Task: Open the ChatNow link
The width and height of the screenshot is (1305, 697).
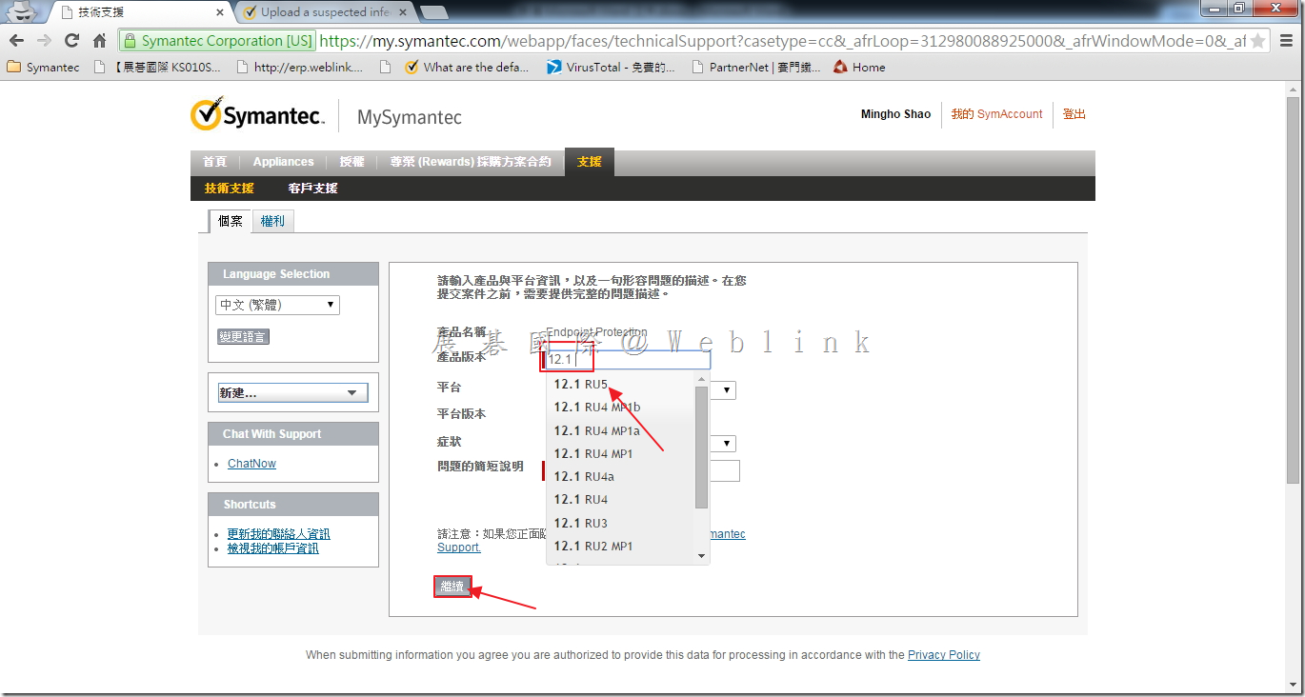Action: [x=251, y=464]
